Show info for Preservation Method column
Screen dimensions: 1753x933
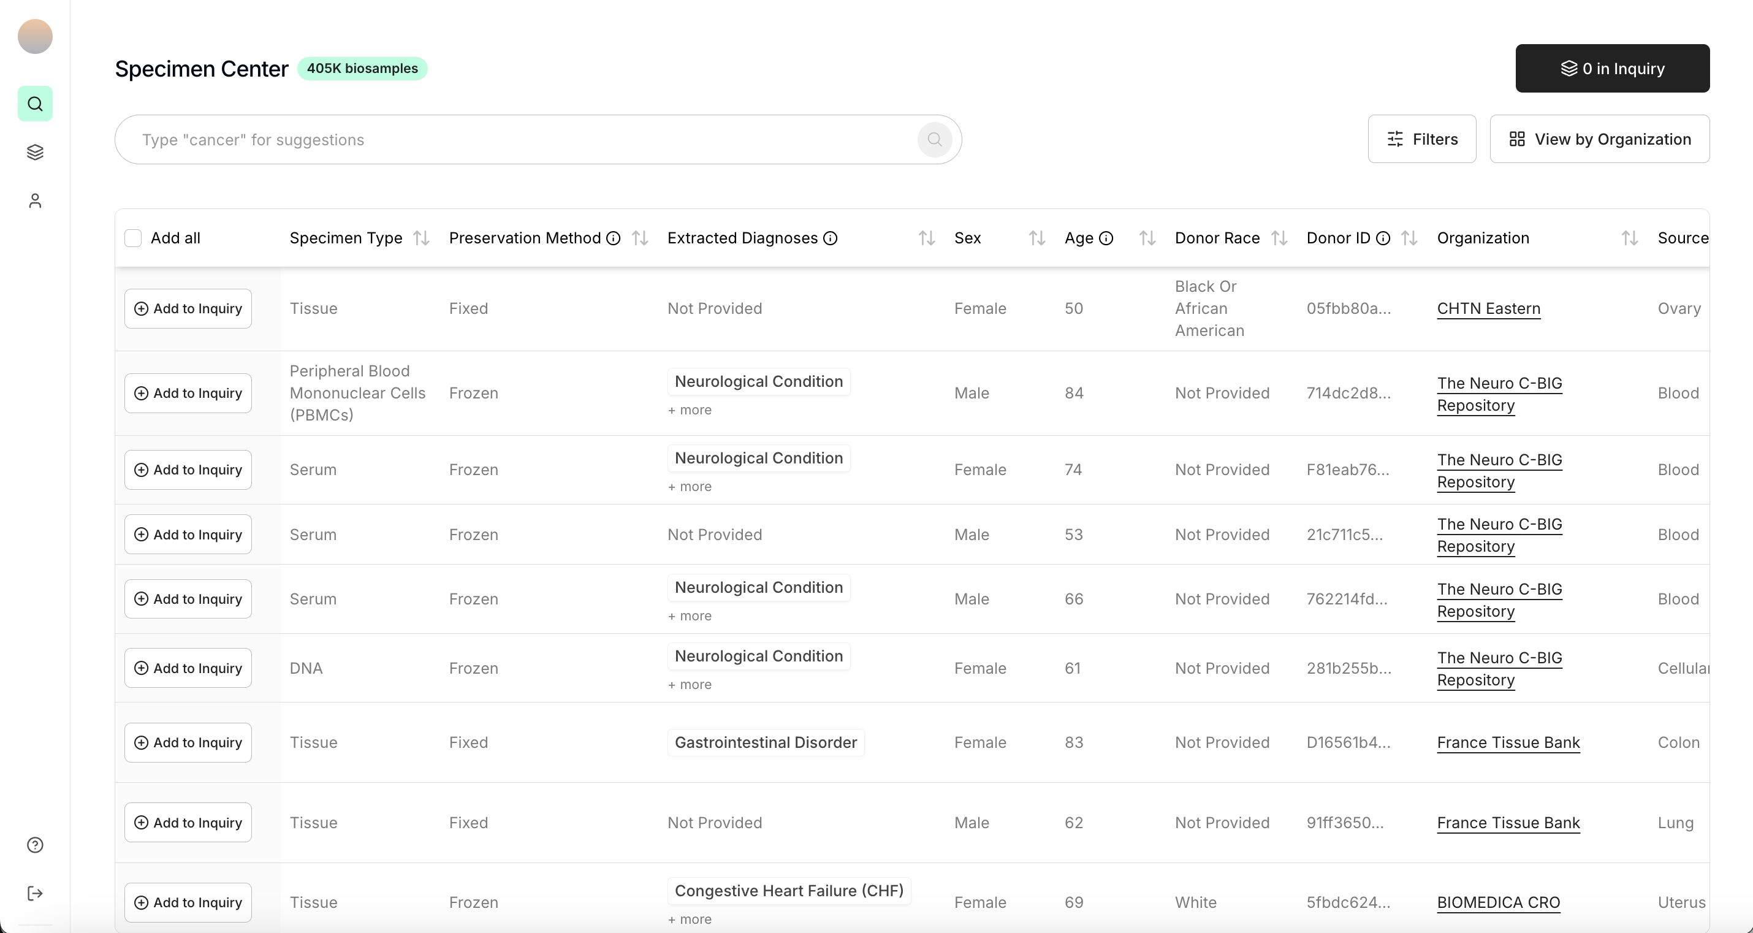point(613,238)
